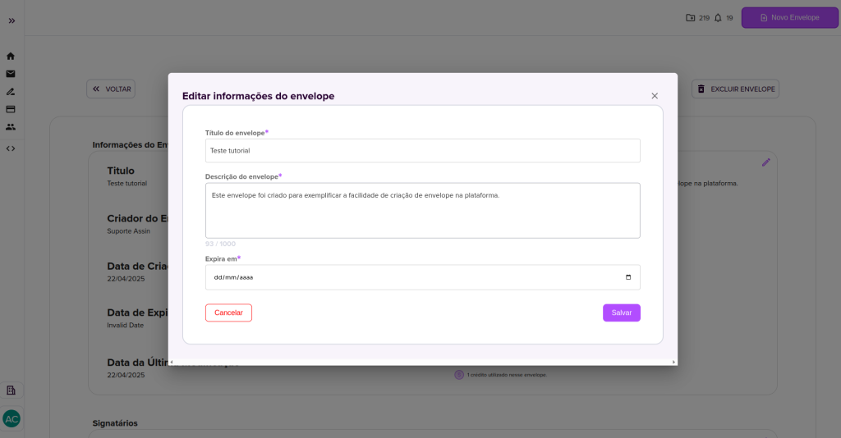Expand the sidebar with double-chevron icon

click(11, 20)
